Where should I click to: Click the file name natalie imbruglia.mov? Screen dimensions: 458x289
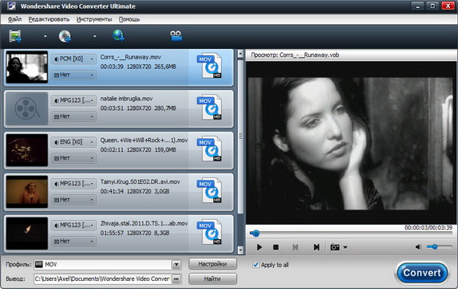126,99
